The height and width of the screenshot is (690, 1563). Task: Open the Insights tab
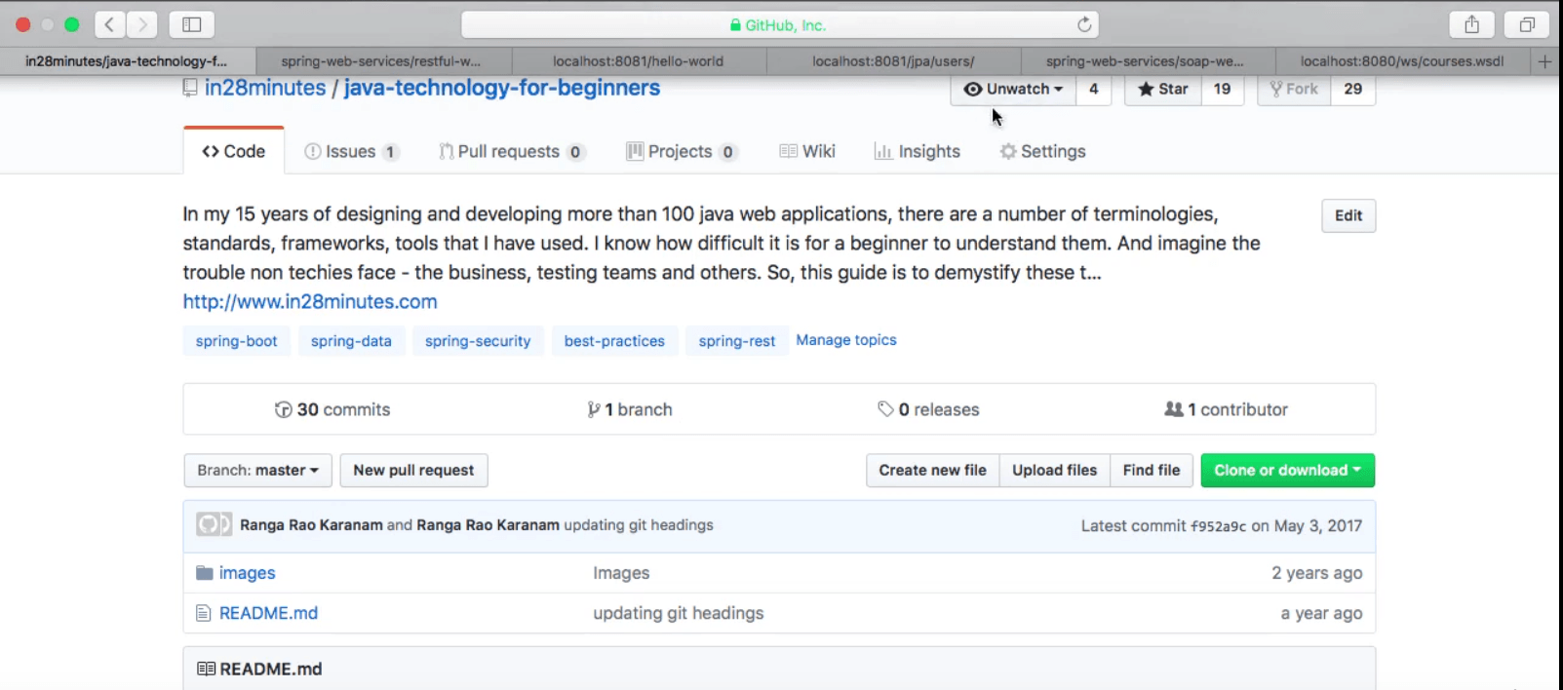(918, 151)
